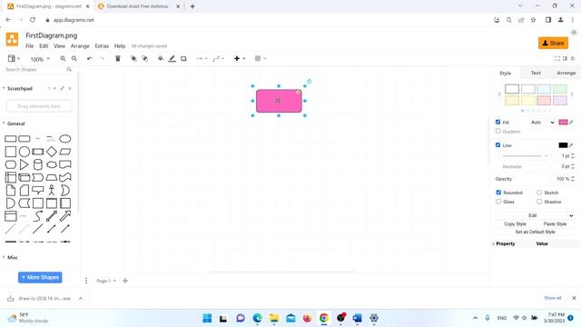Viewport: 581px width, 327px height.
Task: Open the Edit menu
Action: click(44, 46)
